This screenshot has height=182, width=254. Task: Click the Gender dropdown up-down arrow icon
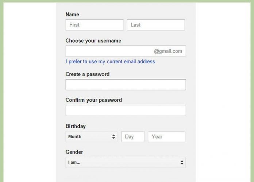pyautogui.click(x=182, y=163)
